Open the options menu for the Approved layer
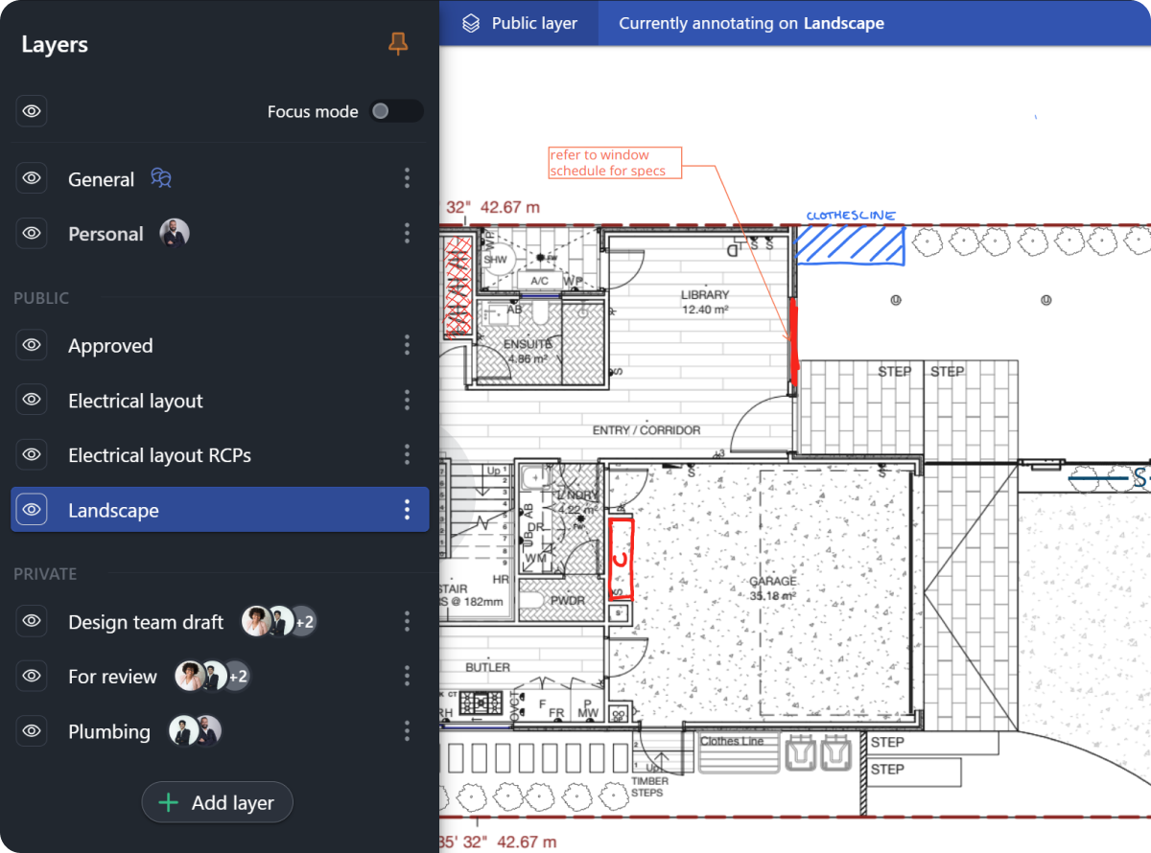Image resolution: width=1151 pixels, height=853 pixels. pos(407,345)
